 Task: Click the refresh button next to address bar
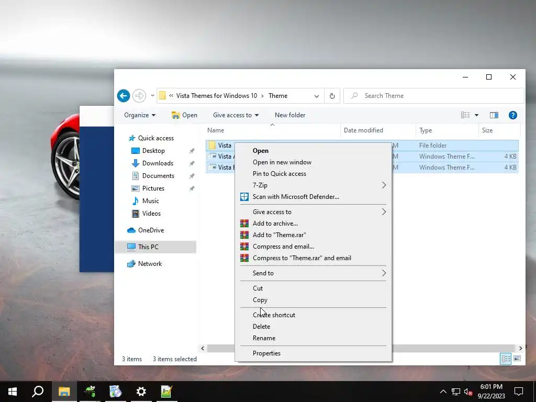(332, 96)
